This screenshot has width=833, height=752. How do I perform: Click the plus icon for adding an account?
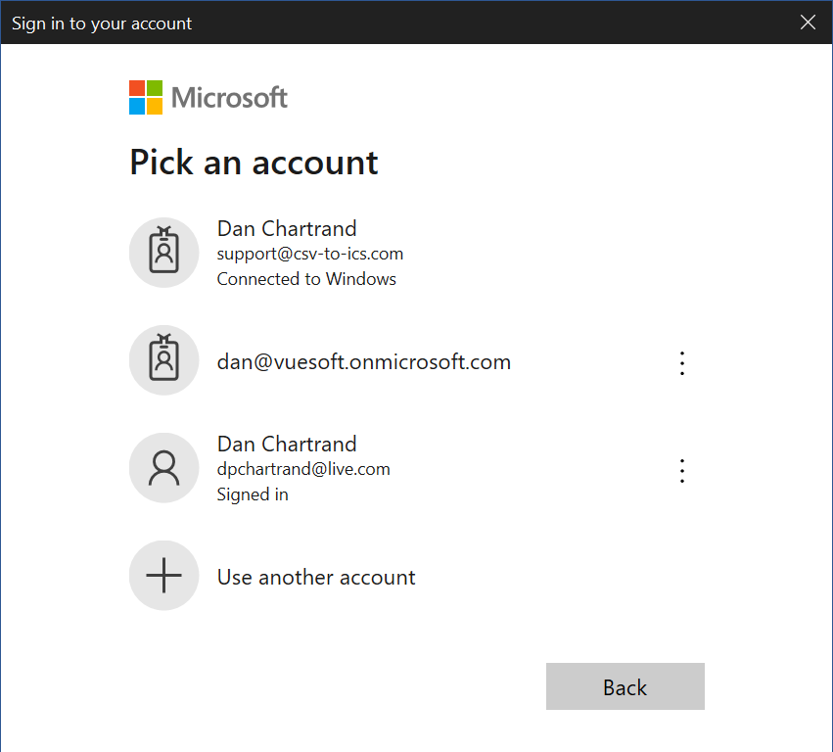[x=163, y=576]
